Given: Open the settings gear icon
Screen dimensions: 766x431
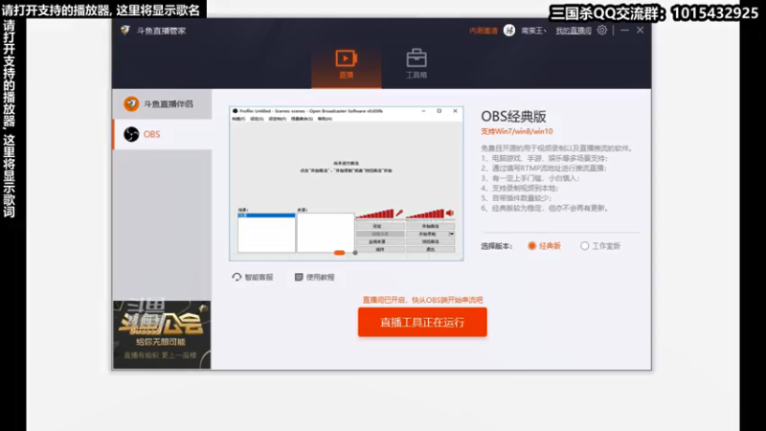Looking at the screenshot, I should (x=602, y=31).
